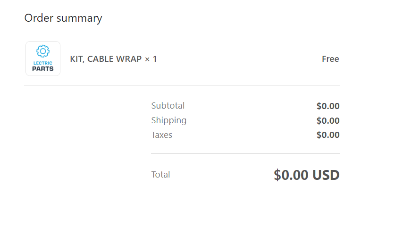Click the PARTS text in the logo
The width and height of the screenshot is (403, 229).
click(x=43, y=68)
